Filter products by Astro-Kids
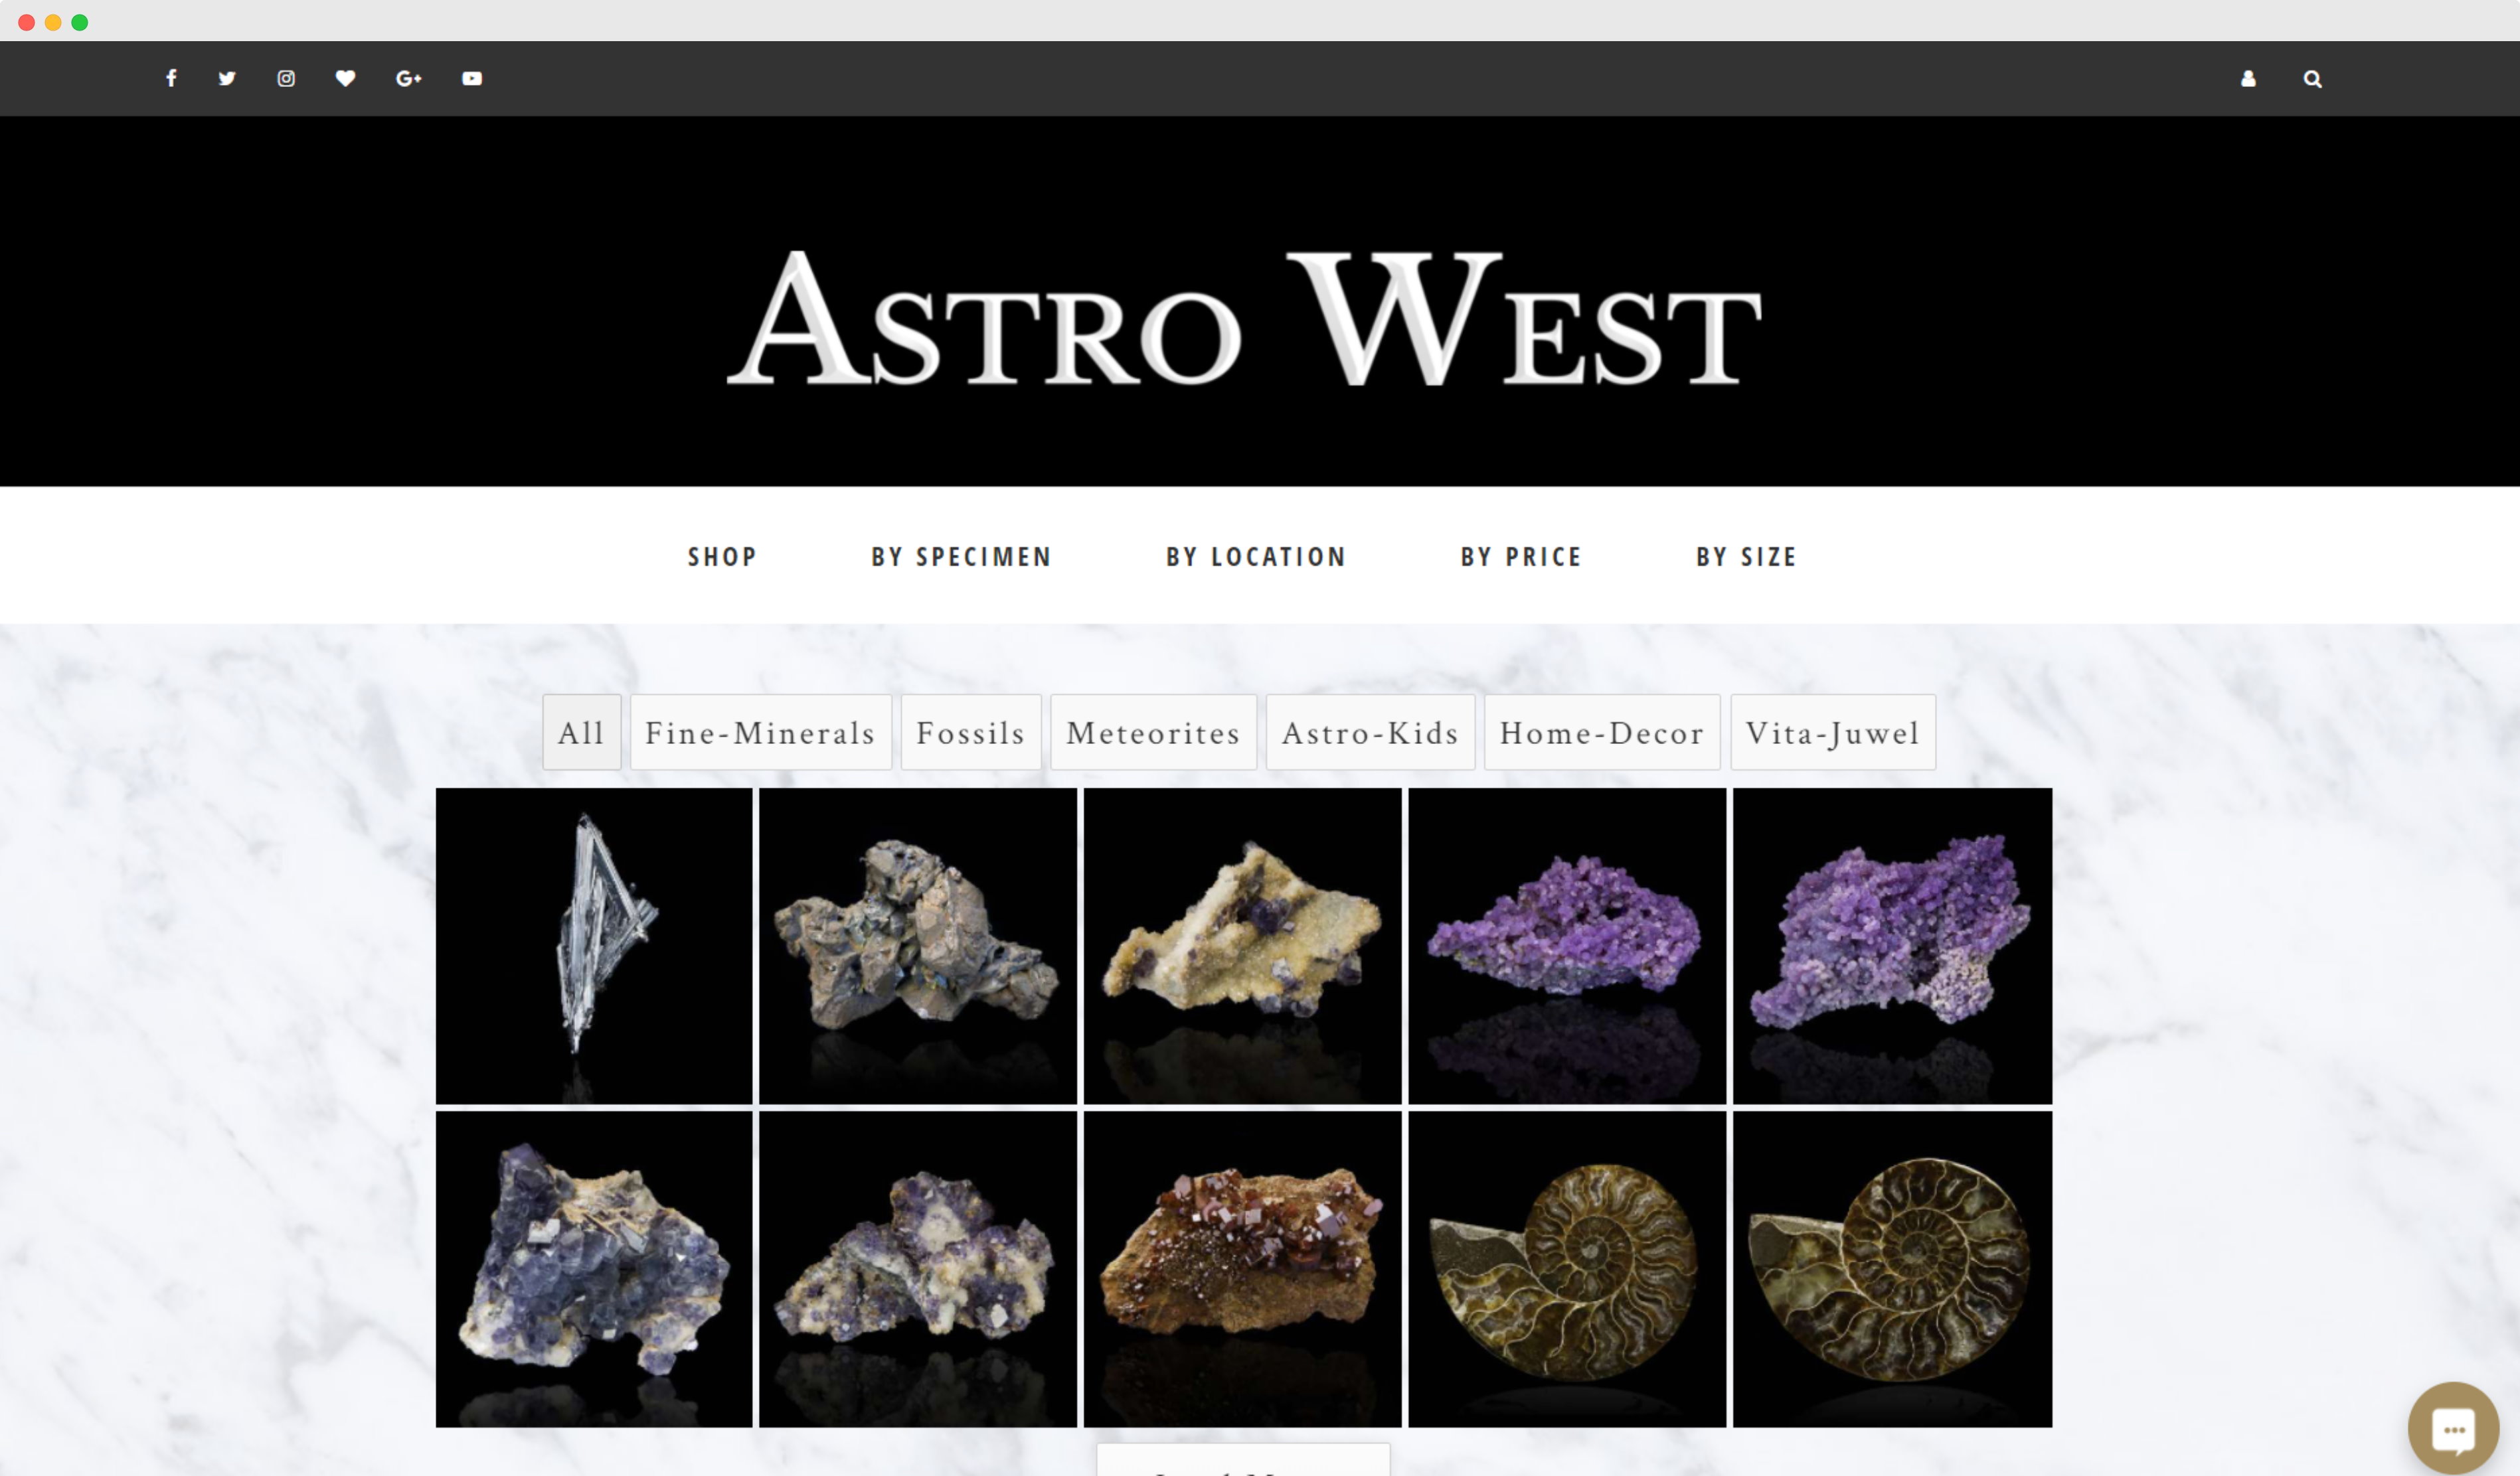 coord(1370,733)
